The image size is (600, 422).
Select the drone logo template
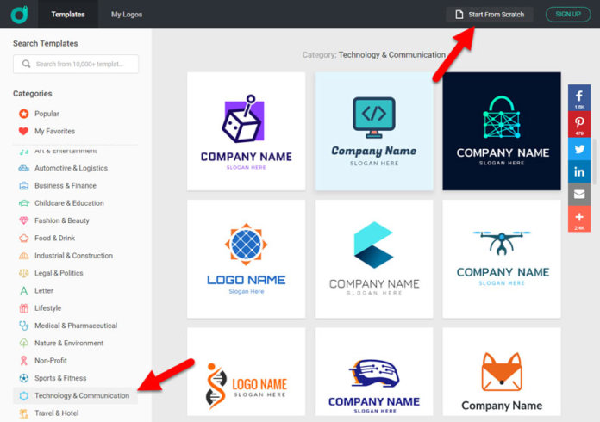(502, 258)
